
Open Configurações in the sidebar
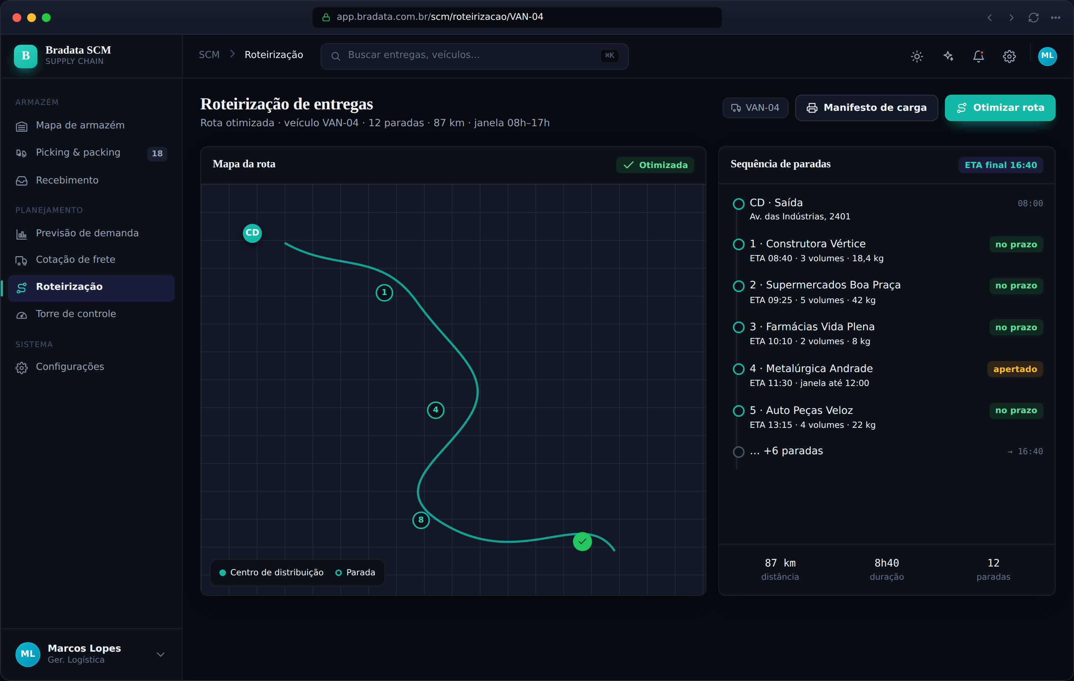click(x=91, y=367)
